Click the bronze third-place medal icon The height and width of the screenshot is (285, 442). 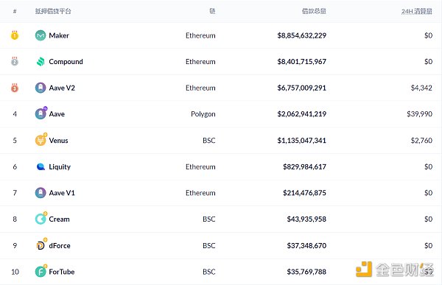point(15,88)
